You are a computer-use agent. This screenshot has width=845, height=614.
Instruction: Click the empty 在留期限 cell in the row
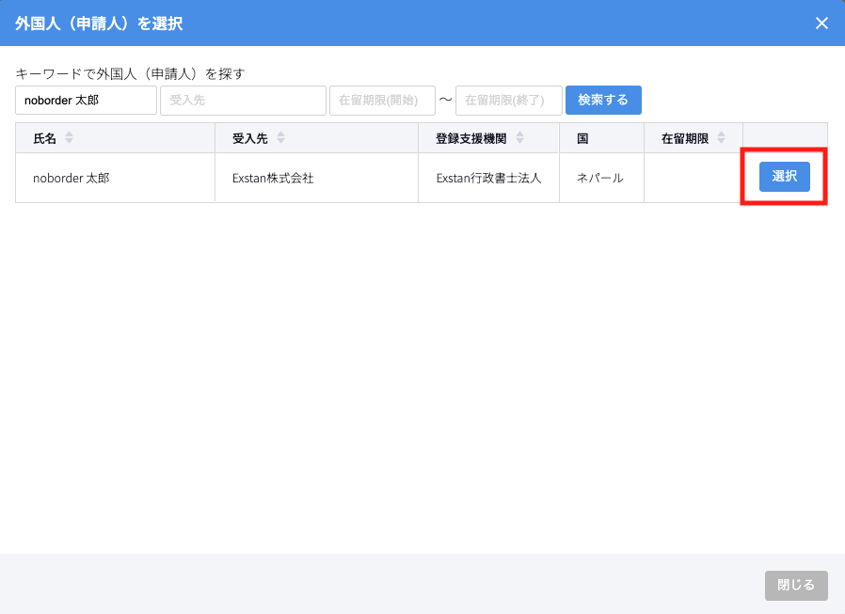pos(693,178)
